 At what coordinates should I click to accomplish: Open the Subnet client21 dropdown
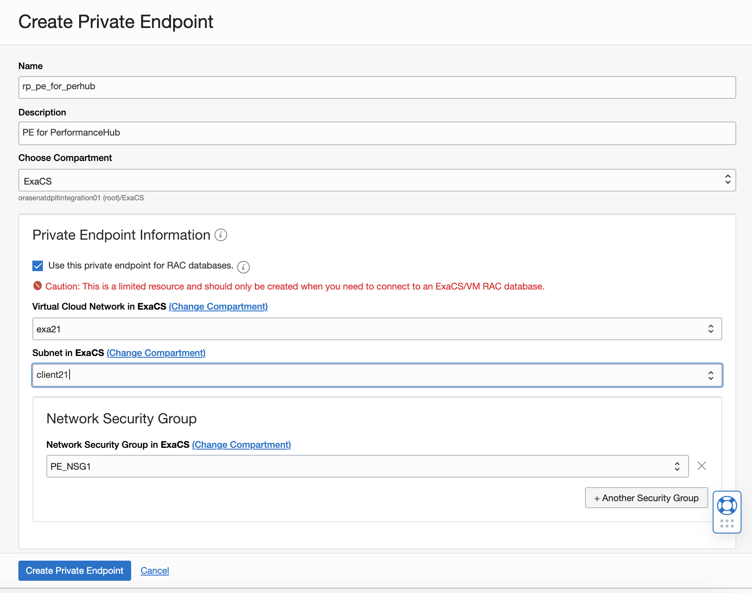(377, 375)
